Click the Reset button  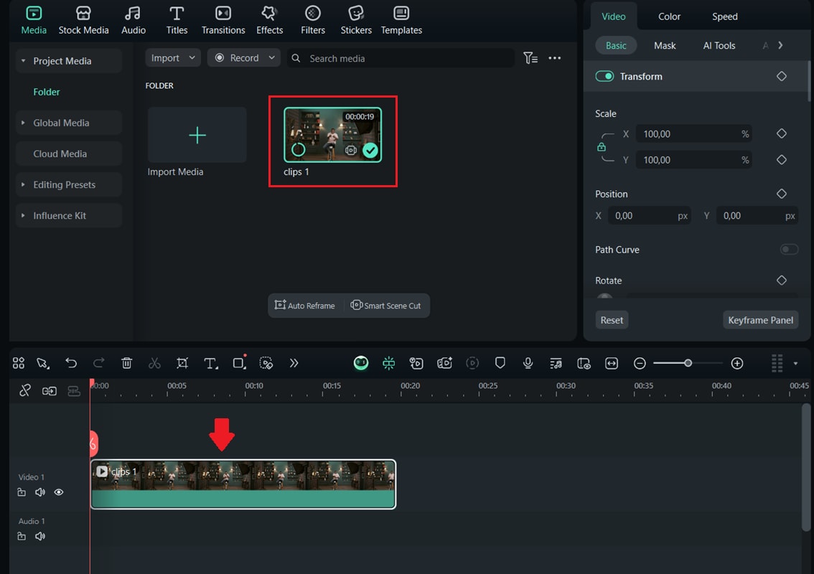[612, 320]
